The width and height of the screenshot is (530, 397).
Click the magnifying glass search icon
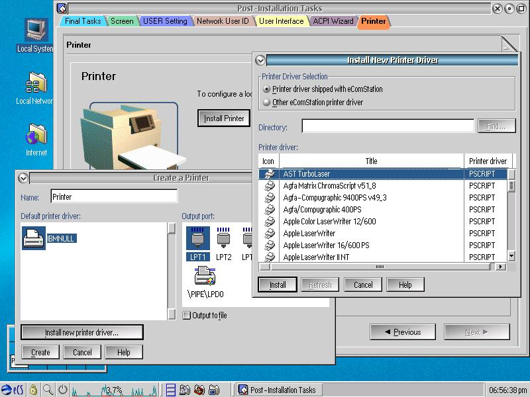tap(48, 390)
